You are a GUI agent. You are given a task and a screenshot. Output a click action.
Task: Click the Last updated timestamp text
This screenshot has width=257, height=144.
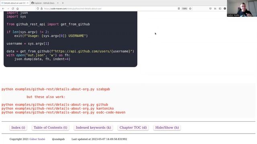pyautogui.click(x=99, y=139)
